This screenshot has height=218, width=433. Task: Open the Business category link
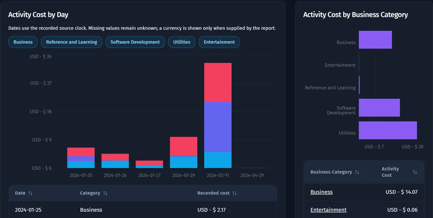tap(322, 192)
